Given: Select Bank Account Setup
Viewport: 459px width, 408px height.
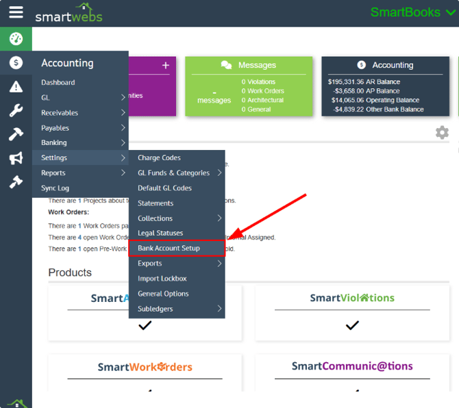Looking at the screenshot, I should point(177,248).
